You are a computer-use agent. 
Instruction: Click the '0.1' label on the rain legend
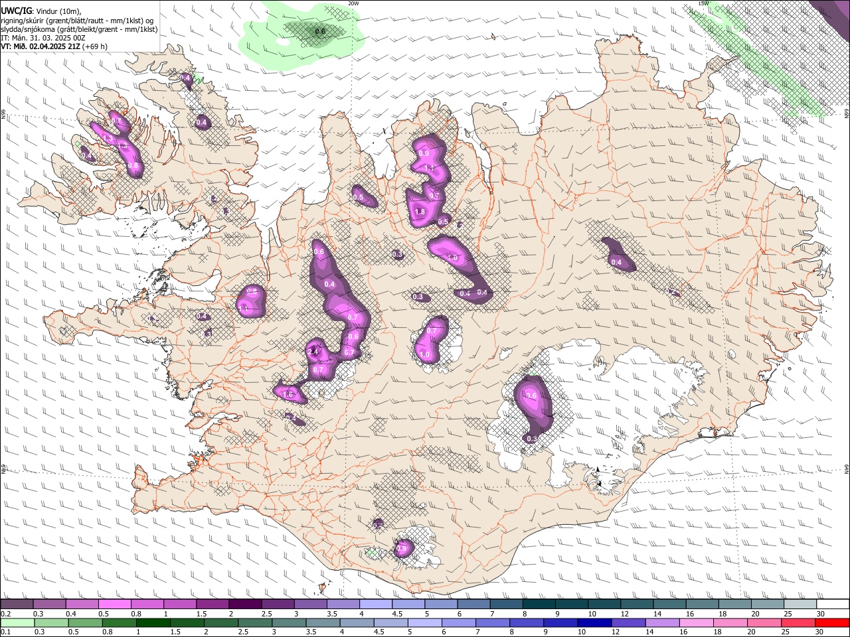(5, 632)
